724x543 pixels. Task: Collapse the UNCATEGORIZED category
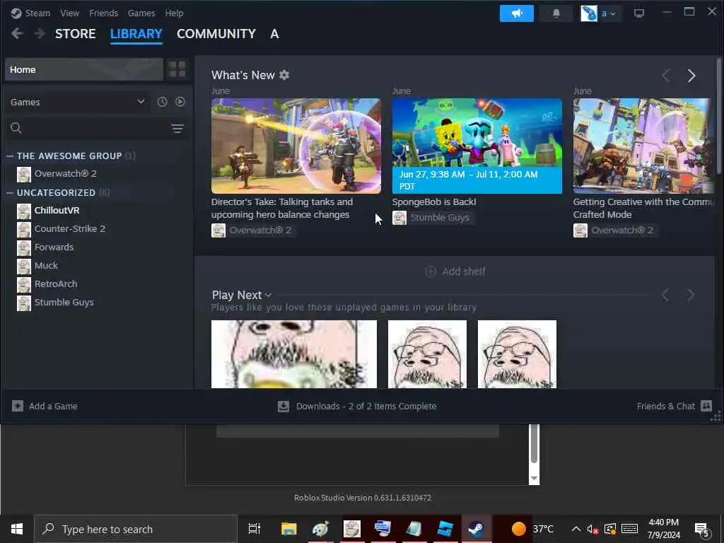[x=10, y=192]
